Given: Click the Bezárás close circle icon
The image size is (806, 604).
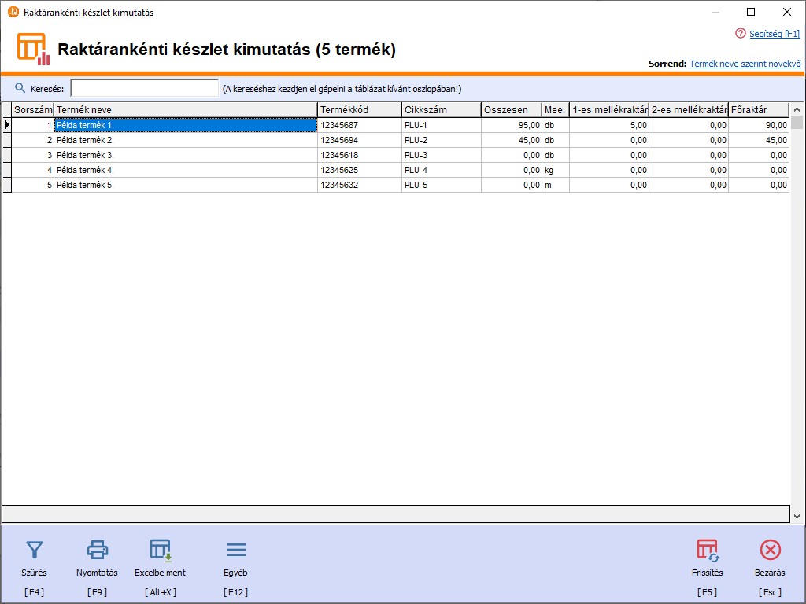Looking at the screenshot, I should tap(770, 550).
